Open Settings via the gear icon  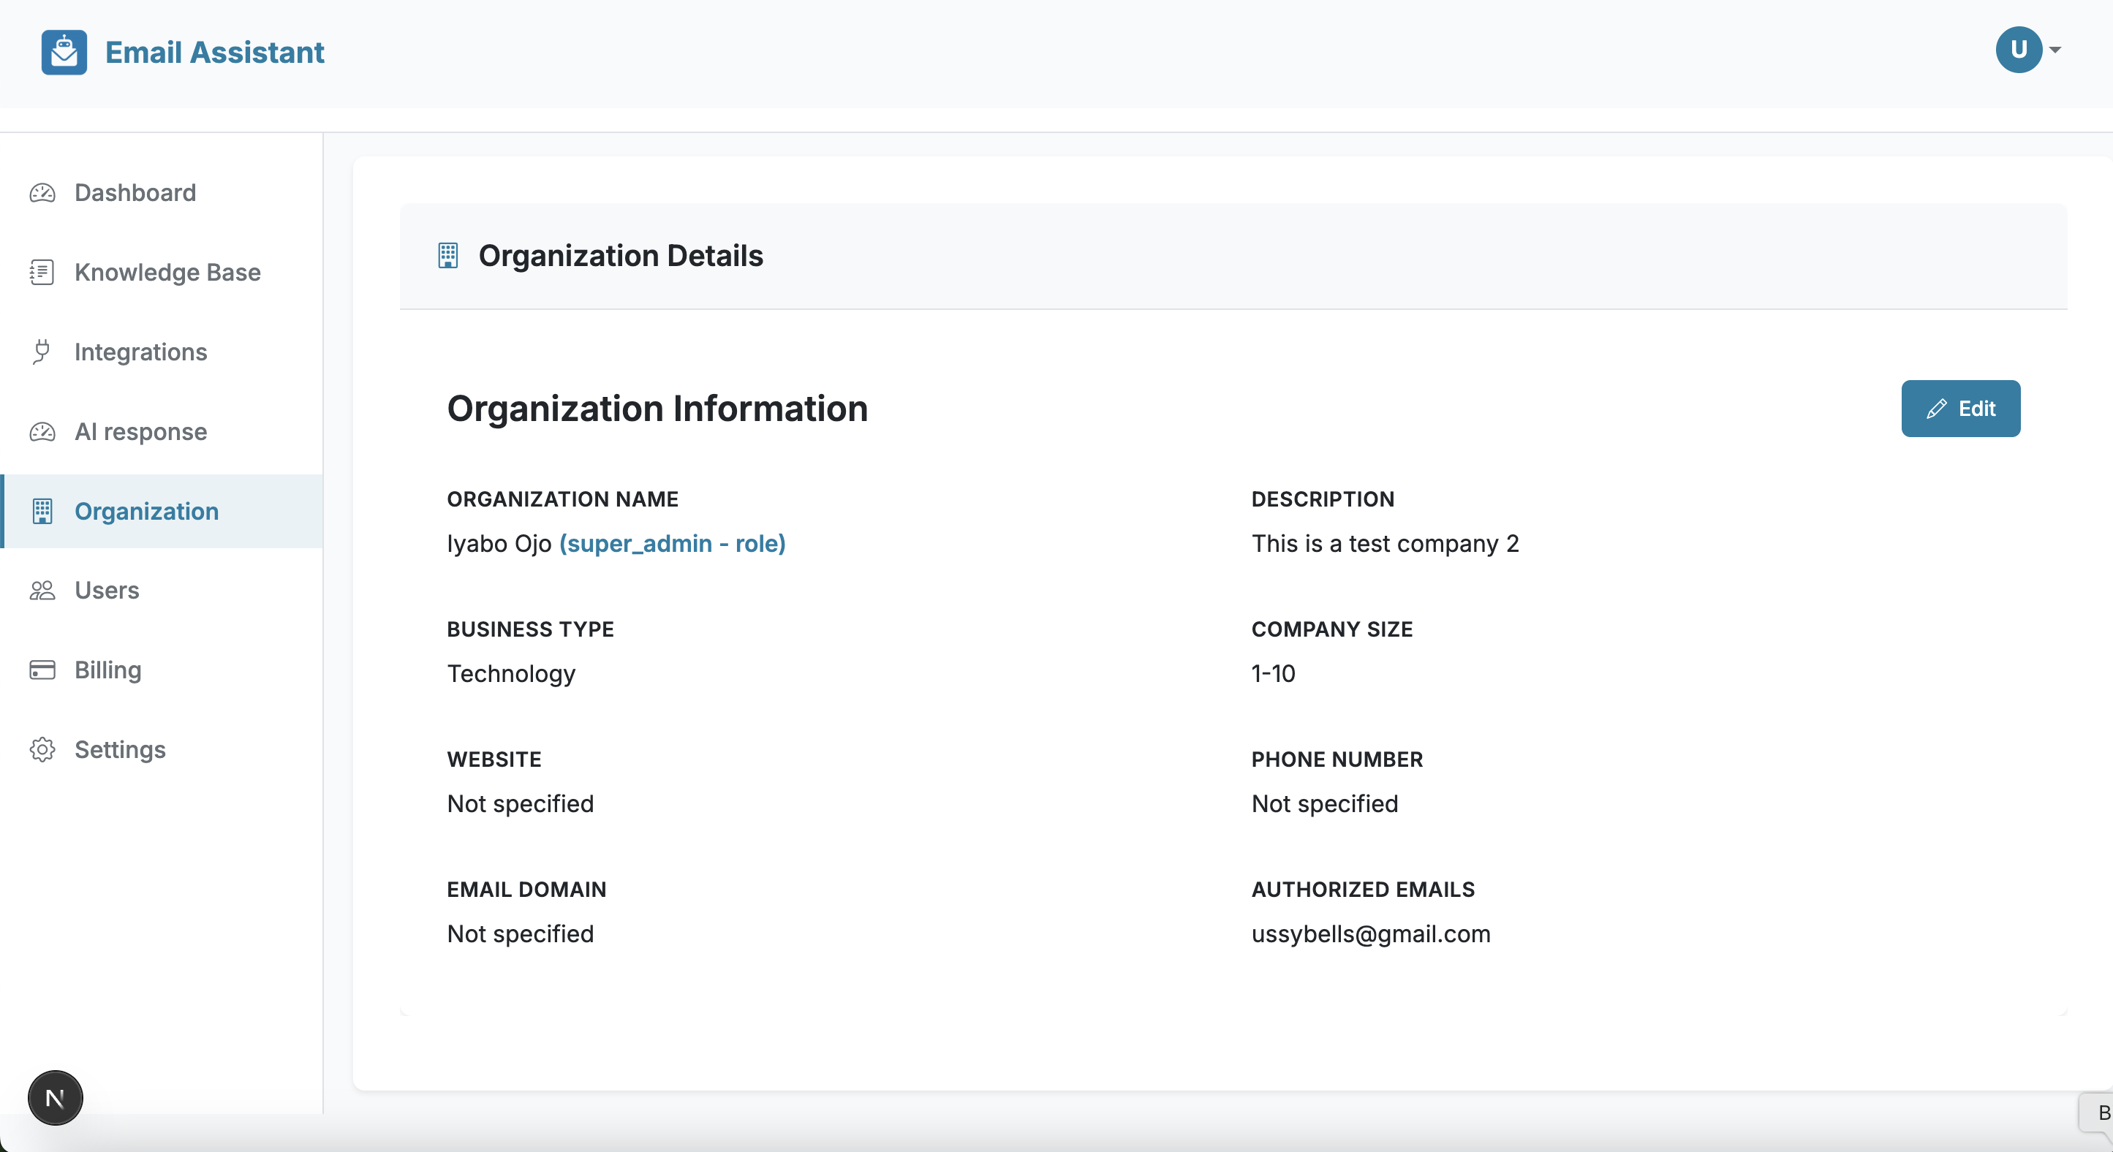pyautogui.click(x=42, y=749)
